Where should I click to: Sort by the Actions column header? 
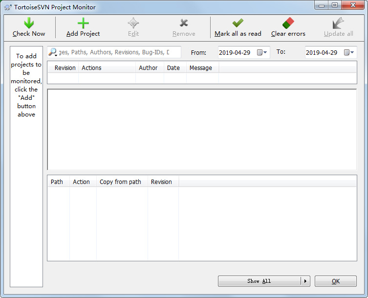click(x=107, y=68)
